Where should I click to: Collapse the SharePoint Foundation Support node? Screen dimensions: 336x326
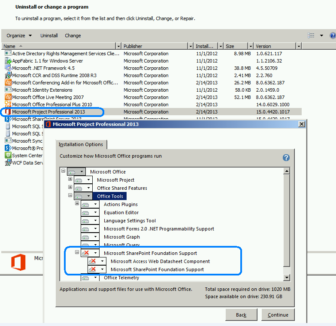[77, 252]
